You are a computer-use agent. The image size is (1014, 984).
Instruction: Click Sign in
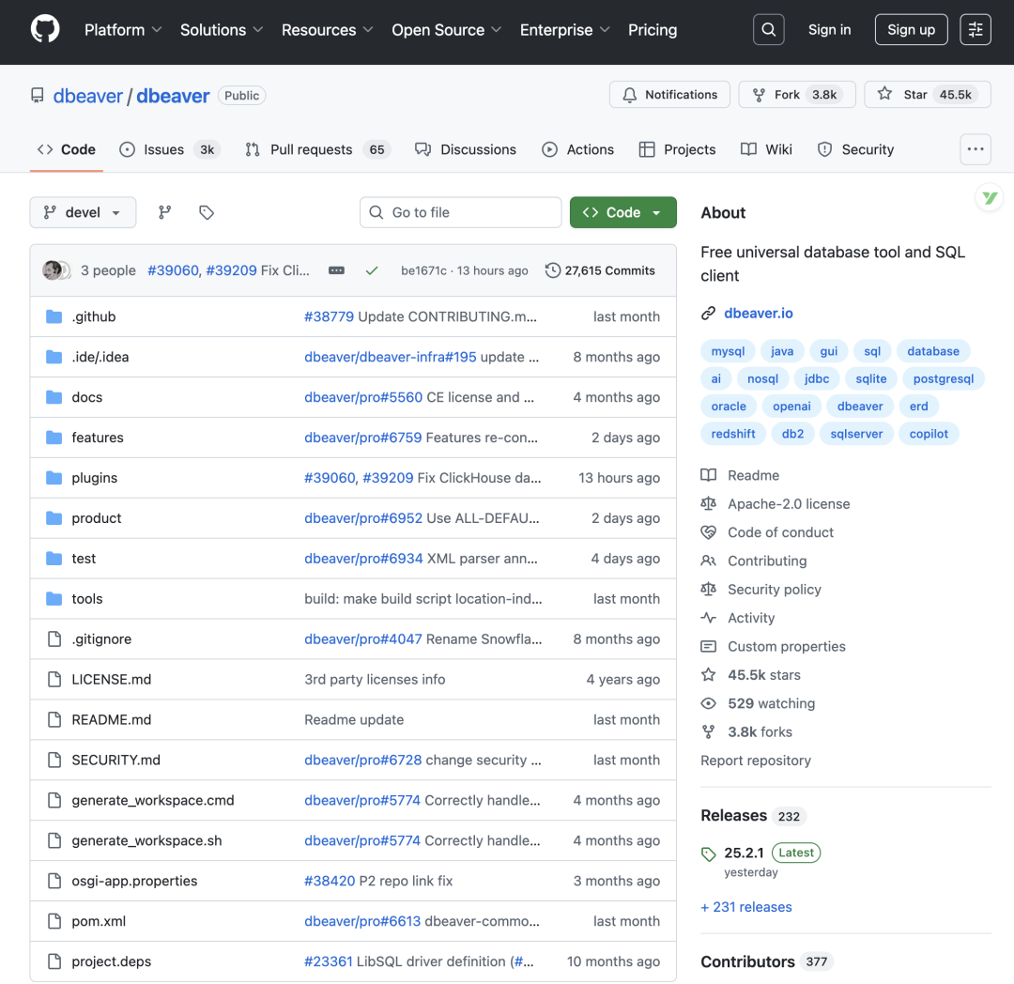(x=829, y=30)
